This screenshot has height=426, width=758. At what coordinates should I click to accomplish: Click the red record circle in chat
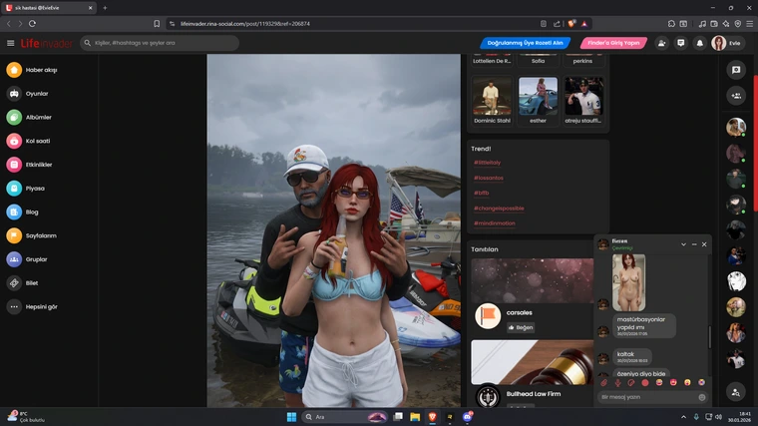coord(645,382)
